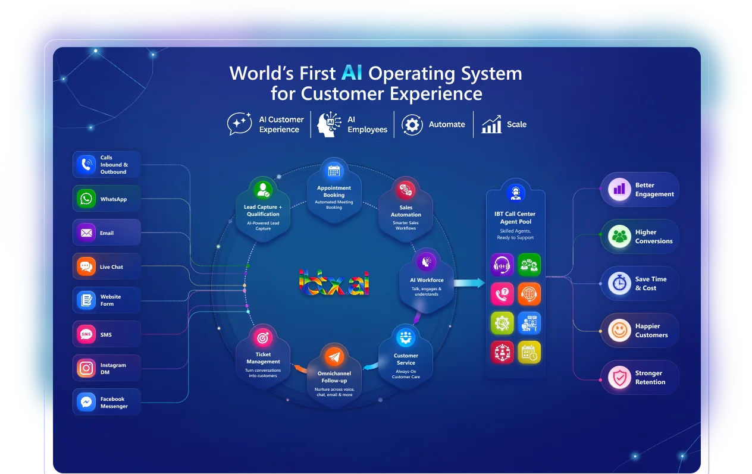The image size is (752, 474).
Task: Click the Save Time & Cost stopwatch icon
Action: (619, 283)
